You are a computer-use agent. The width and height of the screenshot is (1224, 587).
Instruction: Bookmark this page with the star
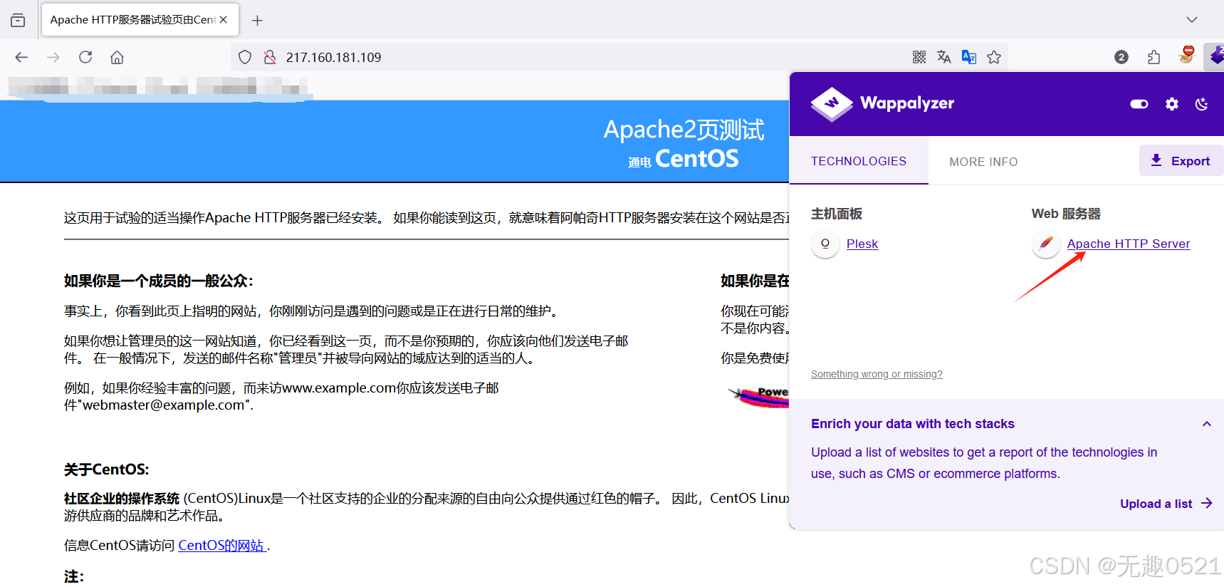(994, 57)
